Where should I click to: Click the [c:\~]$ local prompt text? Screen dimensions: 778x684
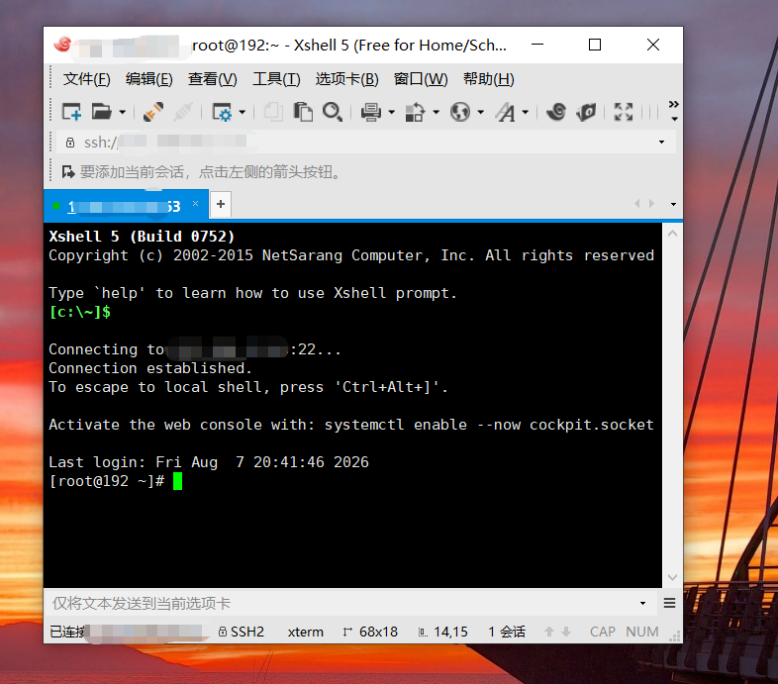point(80,312)
